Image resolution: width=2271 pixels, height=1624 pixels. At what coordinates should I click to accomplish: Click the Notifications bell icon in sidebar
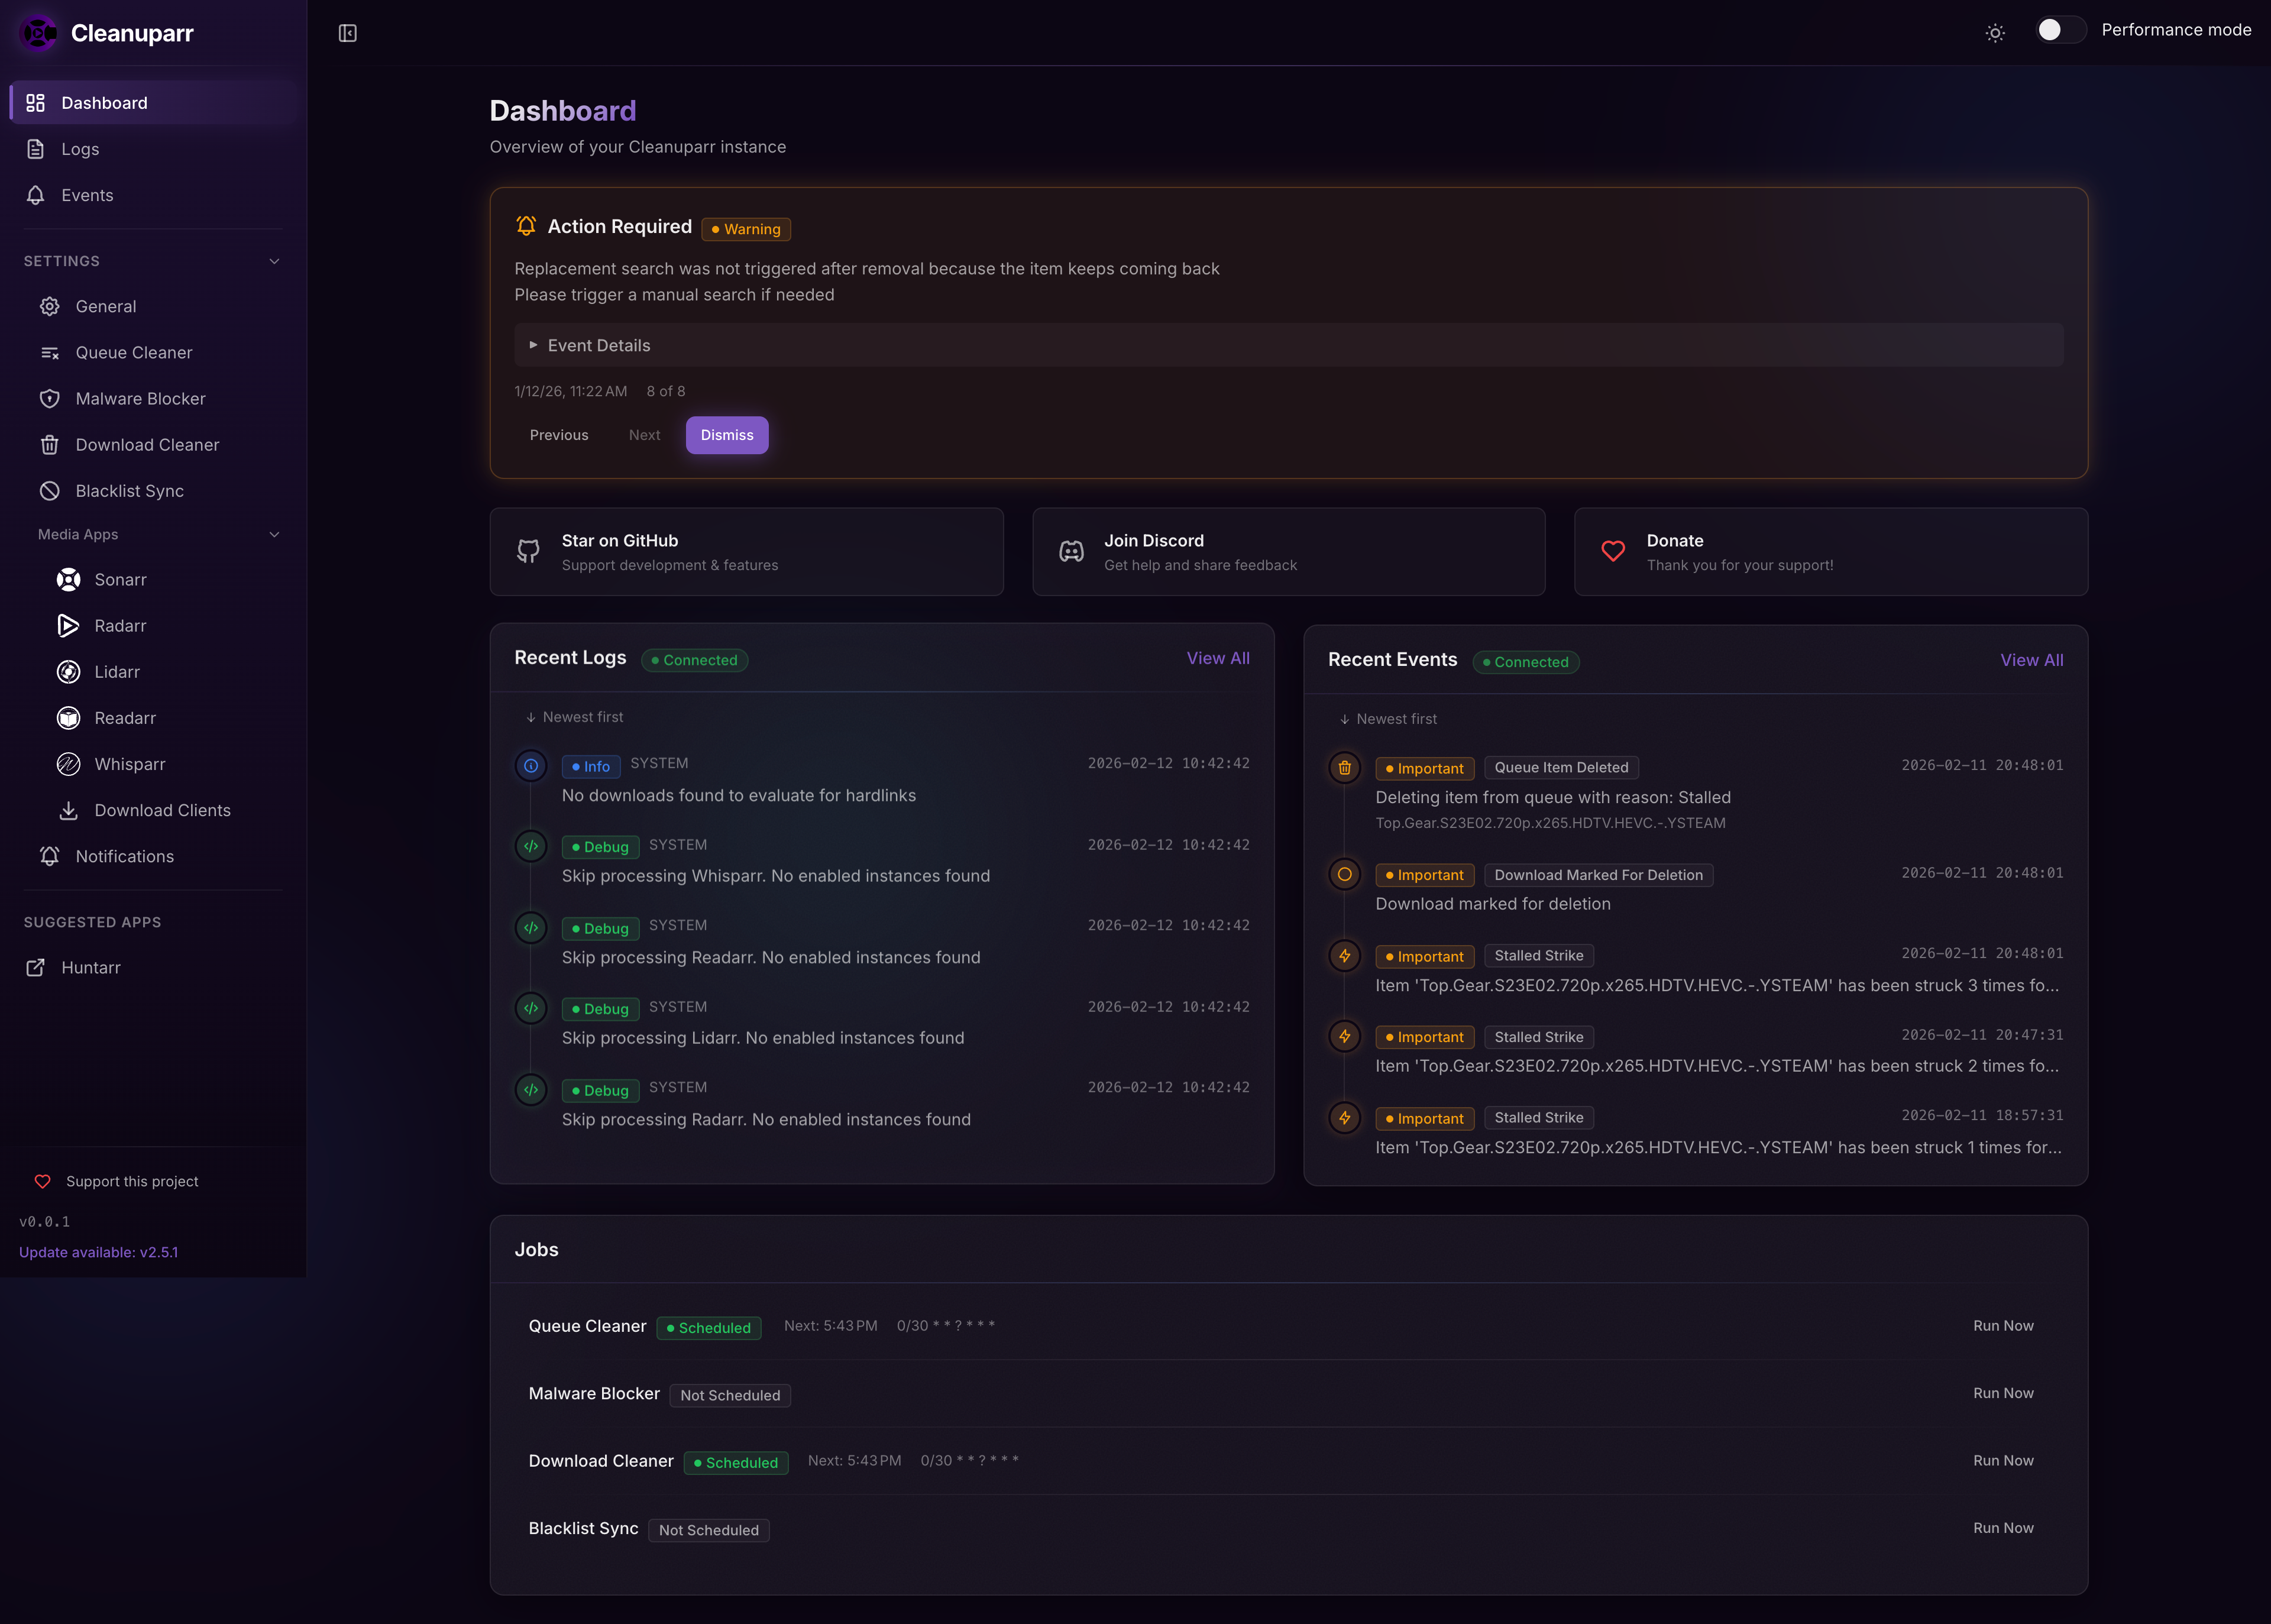[49, 856]
